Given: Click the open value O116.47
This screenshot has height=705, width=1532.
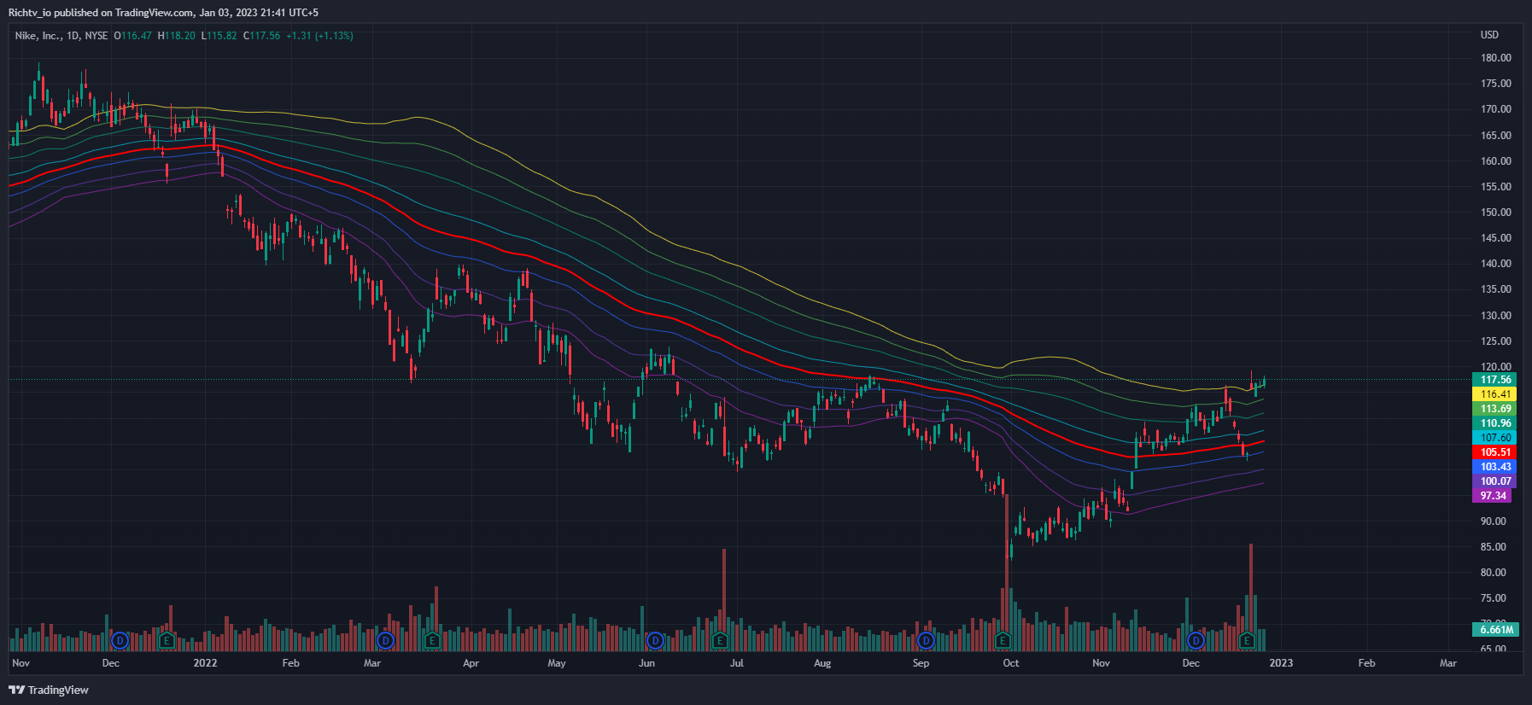Looking at the screenshot, I should point(133,36).
